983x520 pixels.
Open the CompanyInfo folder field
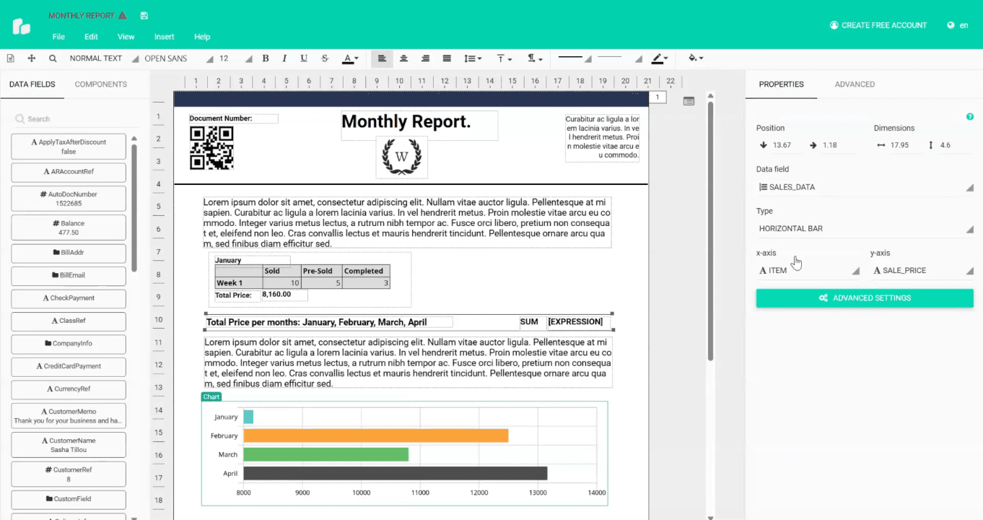point(69,344)
